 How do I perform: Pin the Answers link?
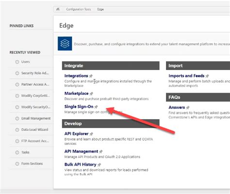pyautogui.click(x=188, y=107)
